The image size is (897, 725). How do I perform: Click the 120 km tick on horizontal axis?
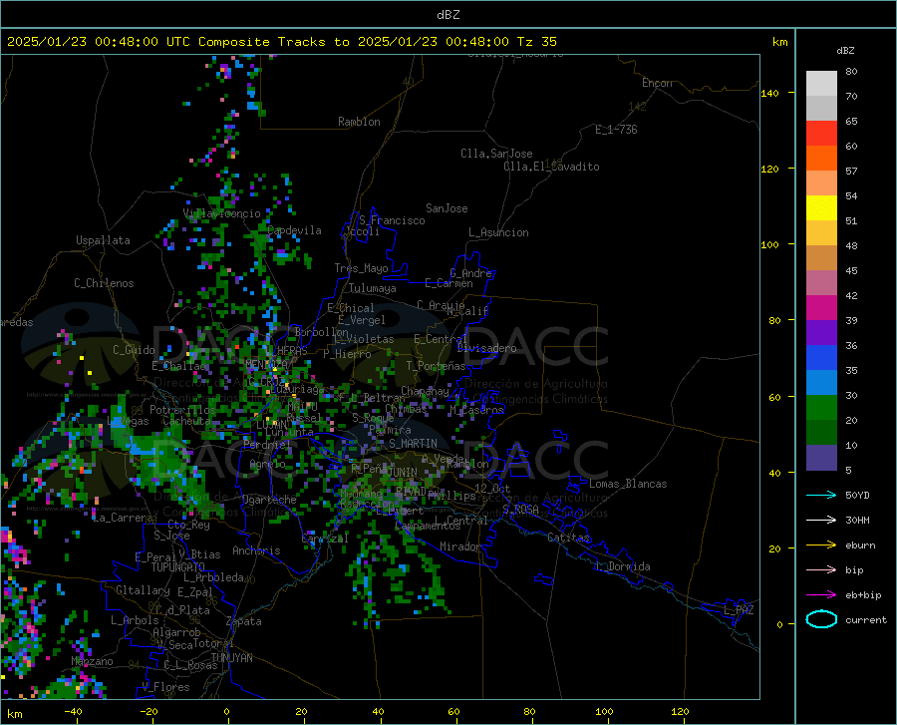coord(680,712)
